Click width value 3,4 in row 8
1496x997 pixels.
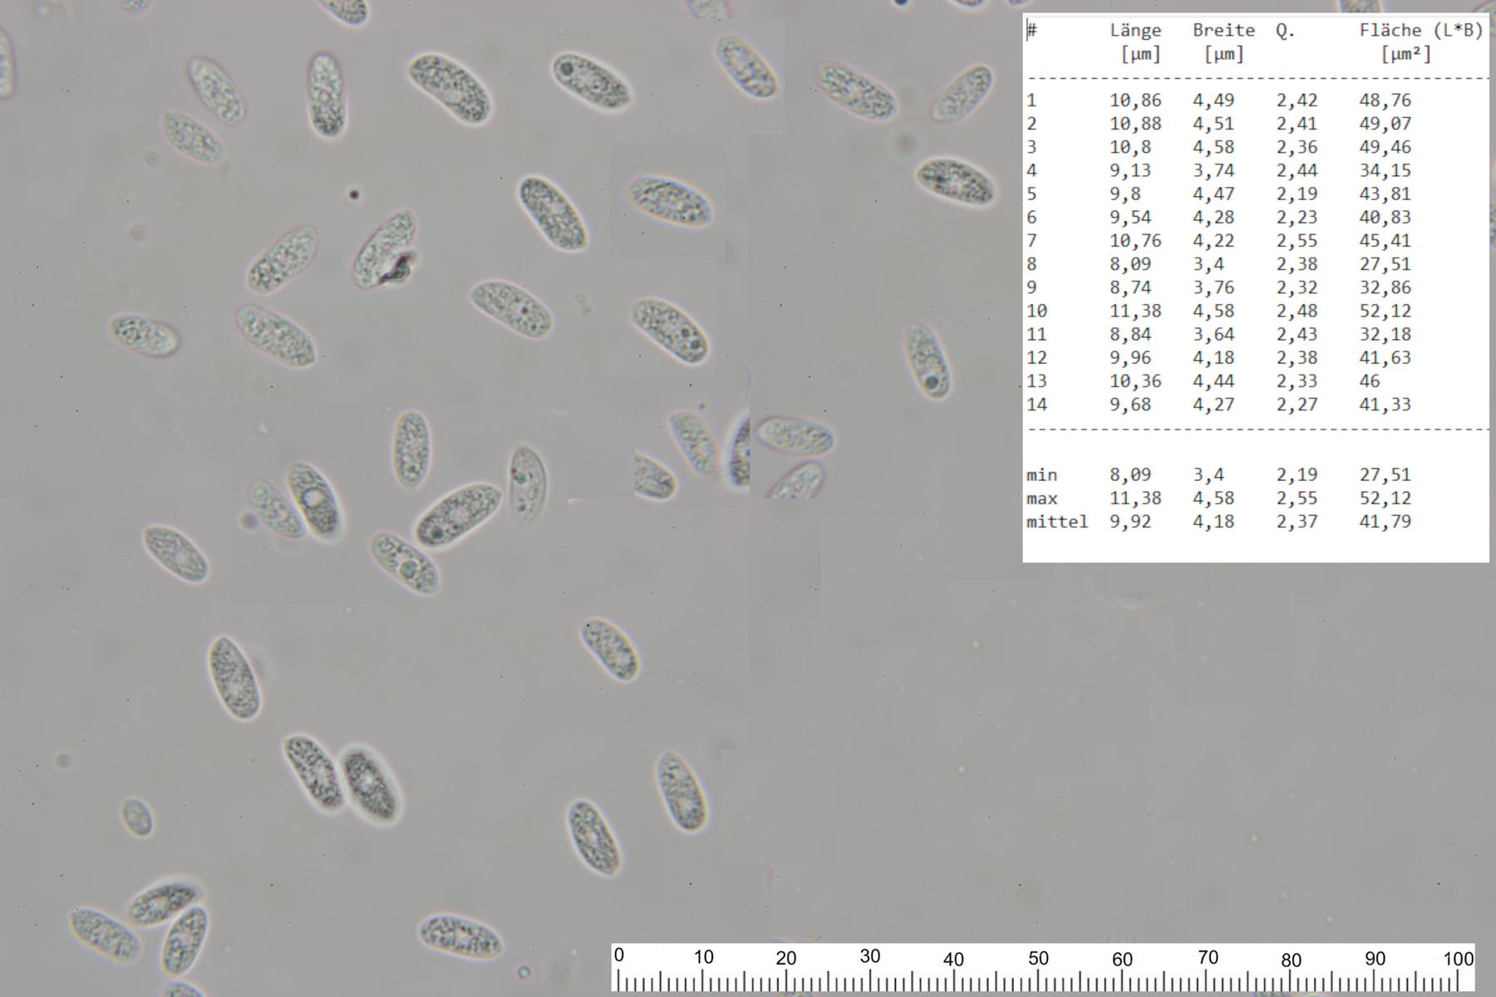tap(1208, 264)
